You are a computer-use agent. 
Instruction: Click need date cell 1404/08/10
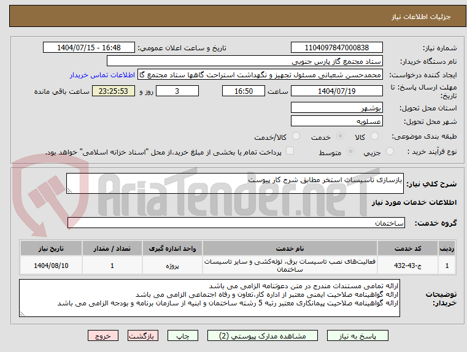pos(51,266)
